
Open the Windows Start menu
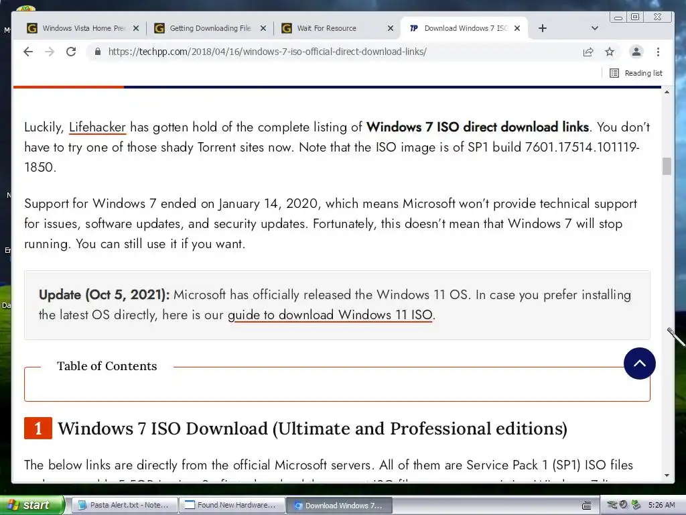(x=31, y=505)
